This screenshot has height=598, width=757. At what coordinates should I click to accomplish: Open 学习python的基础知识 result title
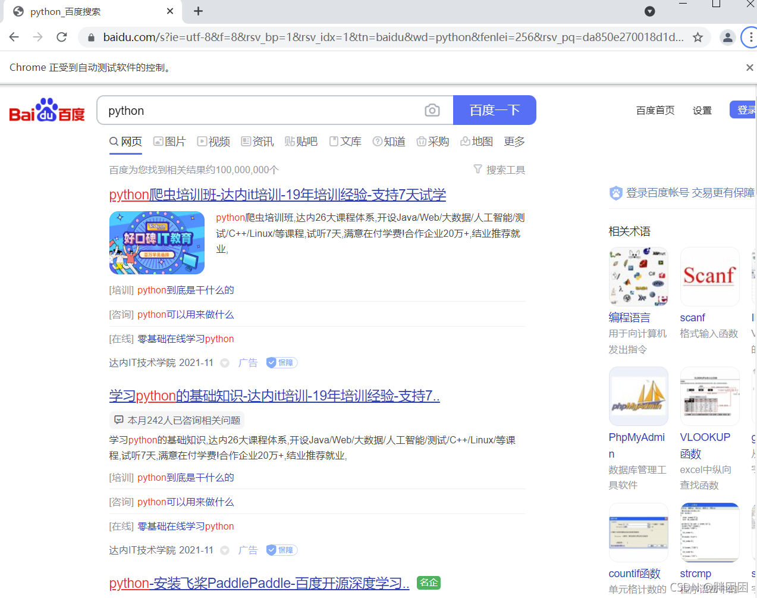coord(275,396)
